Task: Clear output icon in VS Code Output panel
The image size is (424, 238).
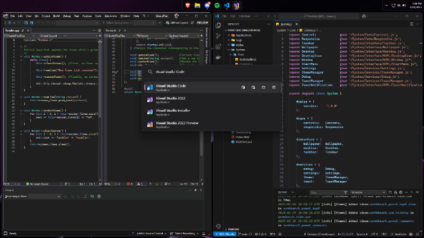Action: tap(390, 193)
